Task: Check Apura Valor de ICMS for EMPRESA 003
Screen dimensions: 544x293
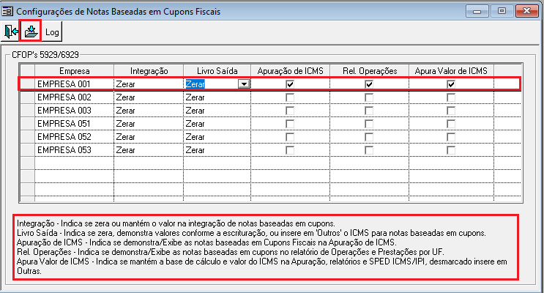Action: tap(451, 111)
